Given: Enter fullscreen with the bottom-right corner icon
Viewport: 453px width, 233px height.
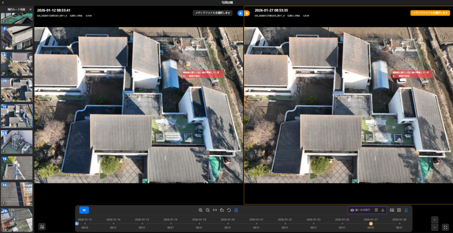Looking at the screenshot, I should (x=445, y=227).
